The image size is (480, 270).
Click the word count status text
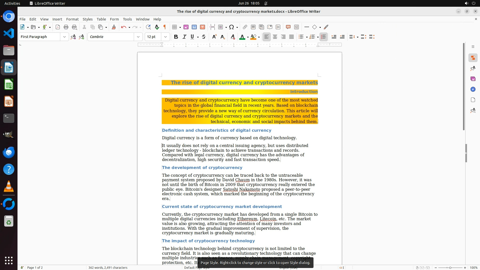(108, 267)
